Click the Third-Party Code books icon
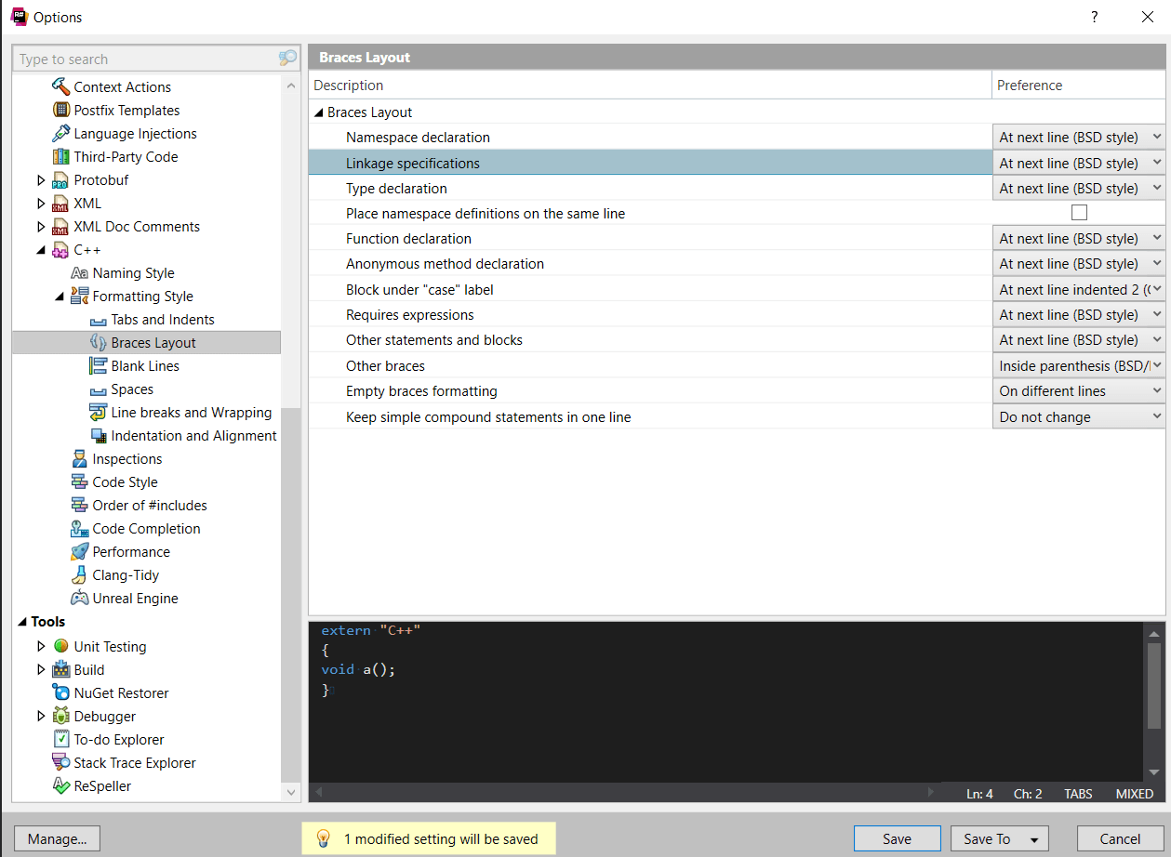This screenshot has width=1171, height=857. coord(61,156)
